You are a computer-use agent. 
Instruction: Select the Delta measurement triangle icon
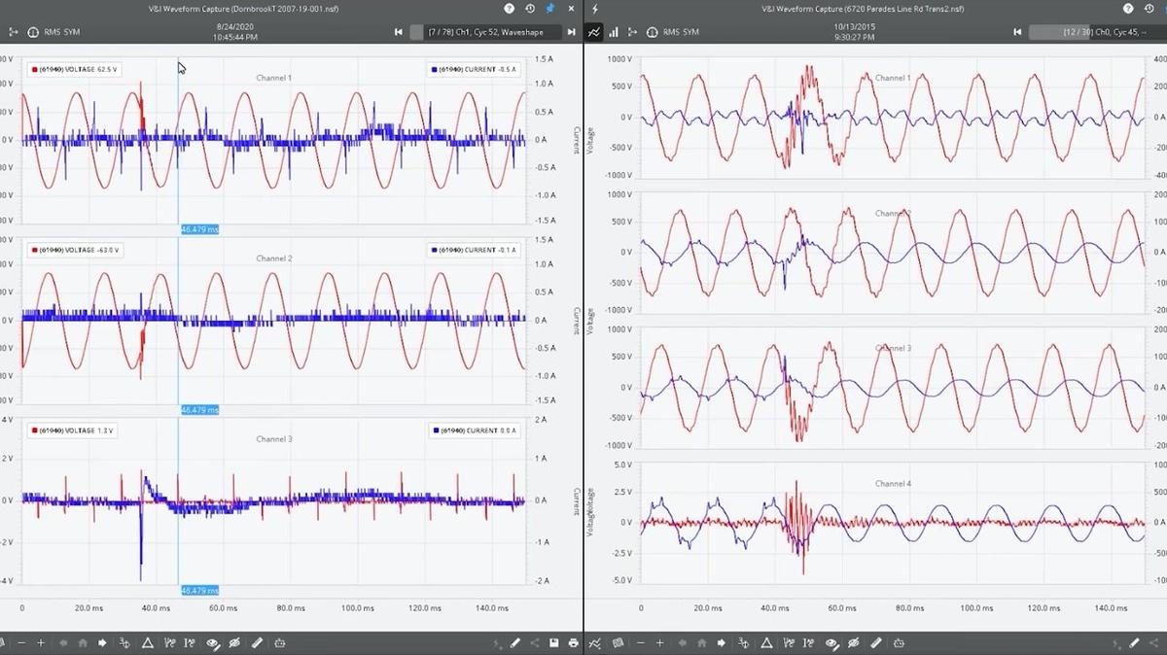[149, 642]
